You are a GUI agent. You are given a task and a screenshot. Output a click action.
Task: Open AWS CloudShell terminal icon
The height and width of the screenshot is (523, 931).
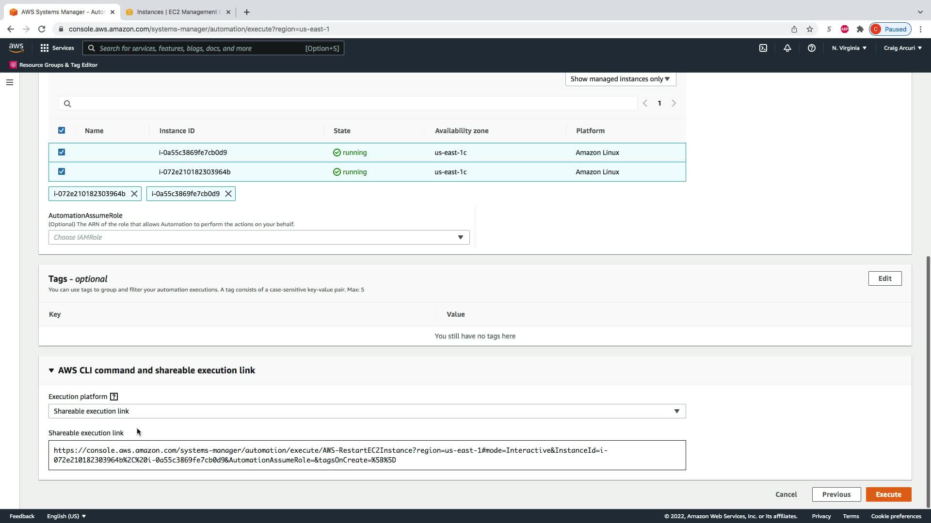point(763,48)
